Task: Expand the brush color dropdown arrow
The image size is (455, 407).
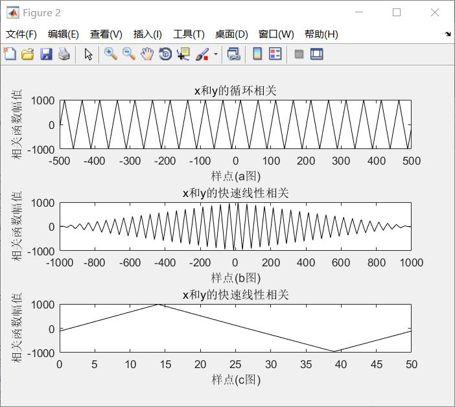Action: point(216,54)
